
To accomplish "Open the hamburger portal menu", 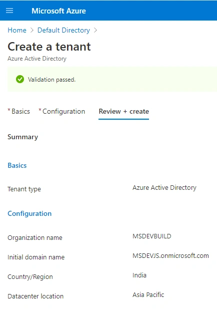I will pos(9,11).
